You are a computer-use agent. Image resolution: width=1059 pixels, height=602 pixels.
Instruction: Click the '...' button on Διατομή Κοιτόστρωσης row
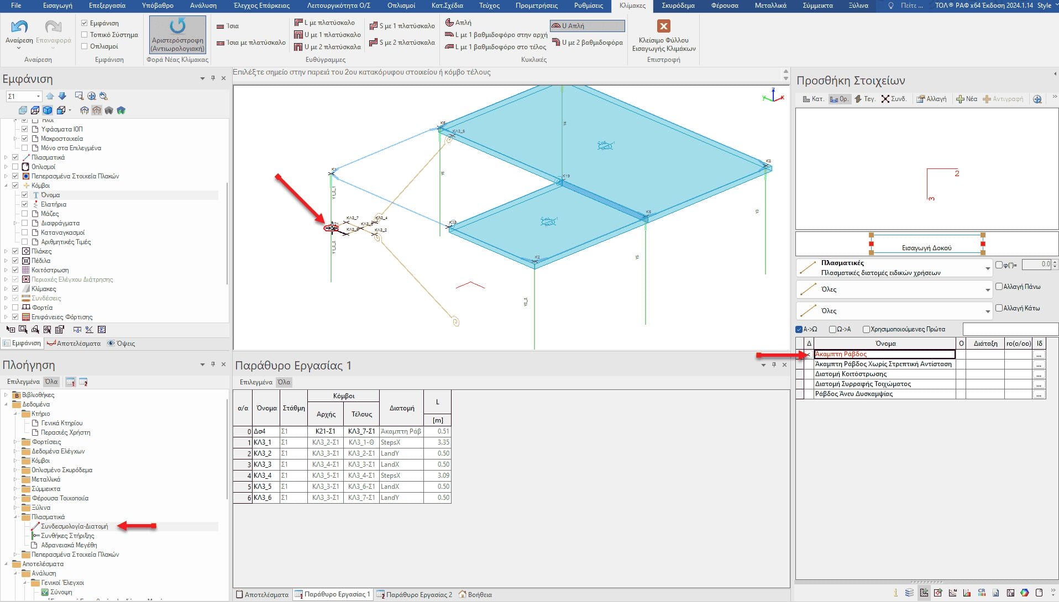[x=1039, y=374]
